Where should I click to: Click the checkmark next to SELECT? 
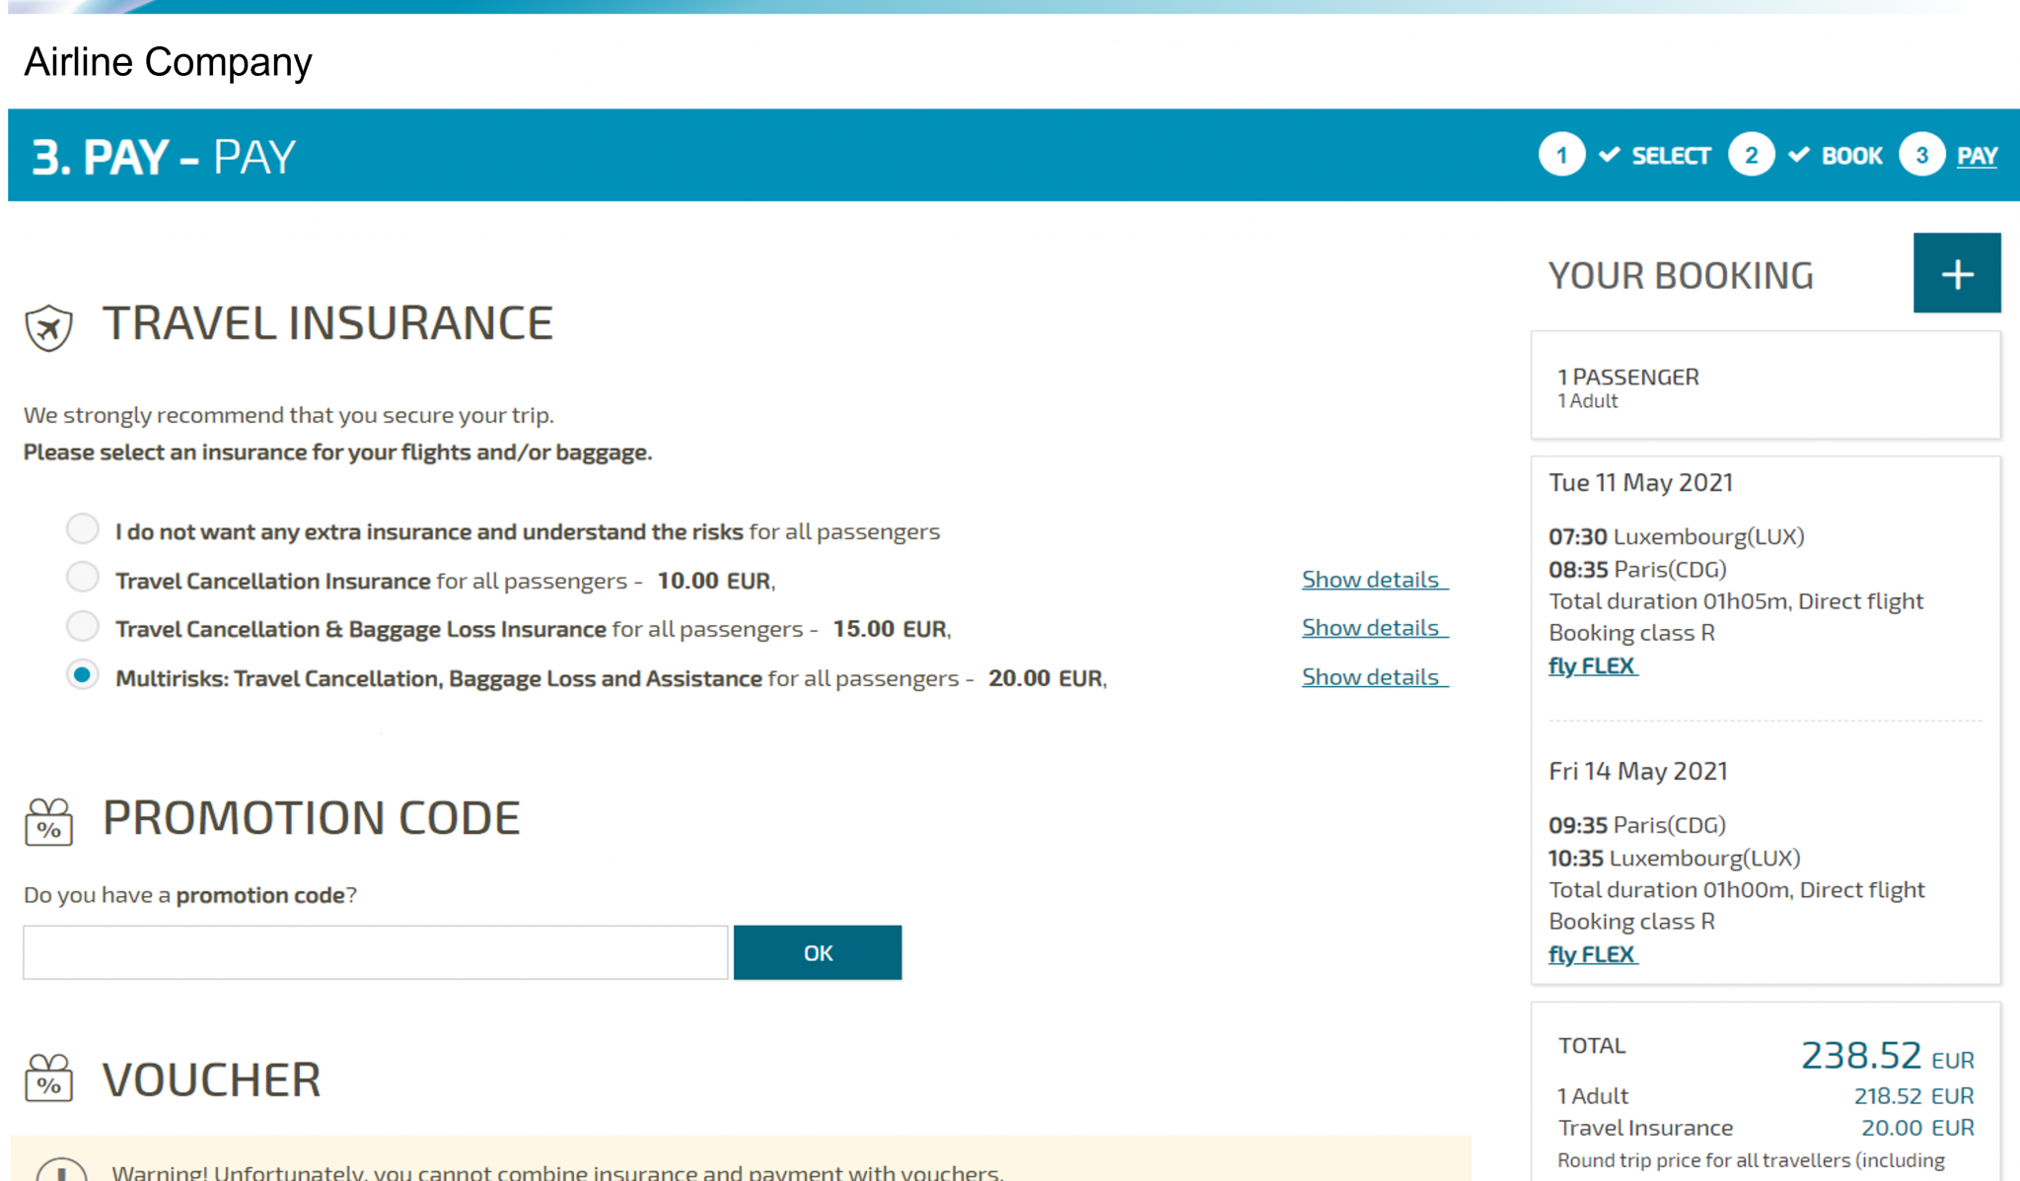pos(1609,155)
